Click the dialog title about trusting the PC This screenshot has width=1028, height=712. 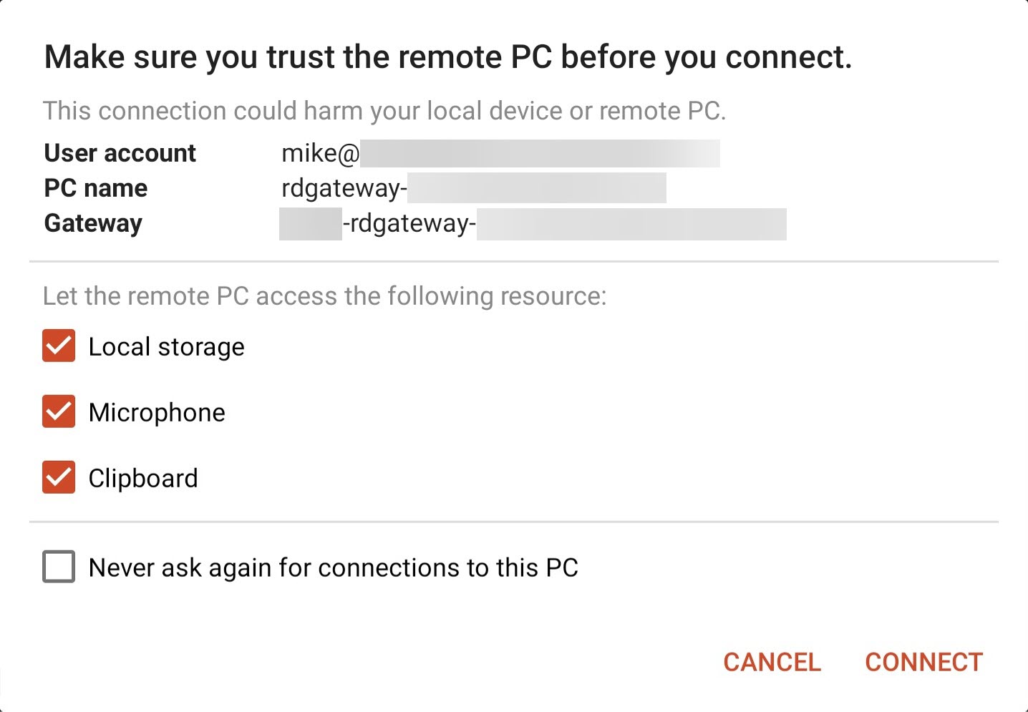point(449,57)
